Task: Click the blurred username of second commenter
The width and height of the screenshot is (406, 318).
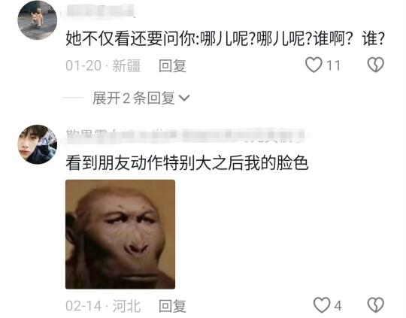Action: coord(186,136)
